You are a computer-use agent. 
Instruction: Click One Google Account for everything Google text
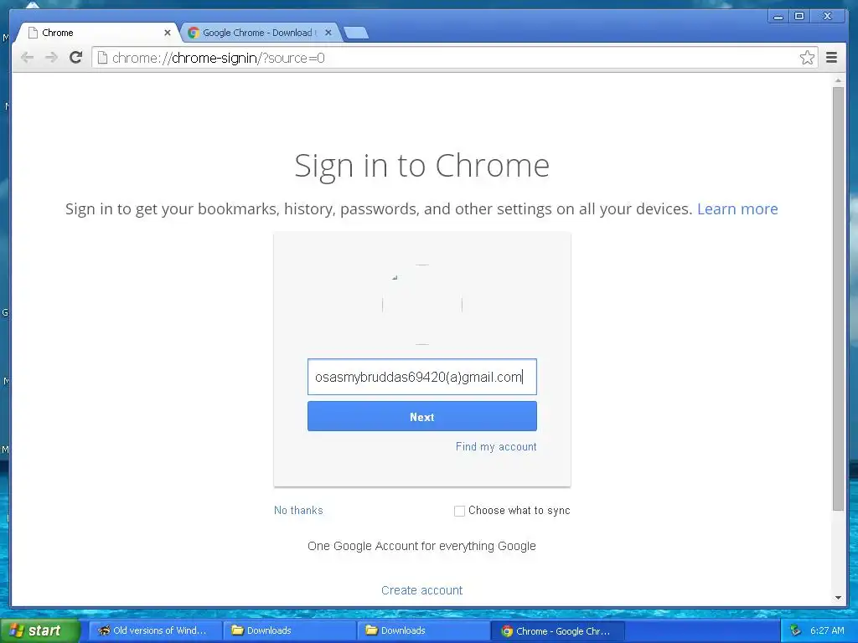pos(422,546)
